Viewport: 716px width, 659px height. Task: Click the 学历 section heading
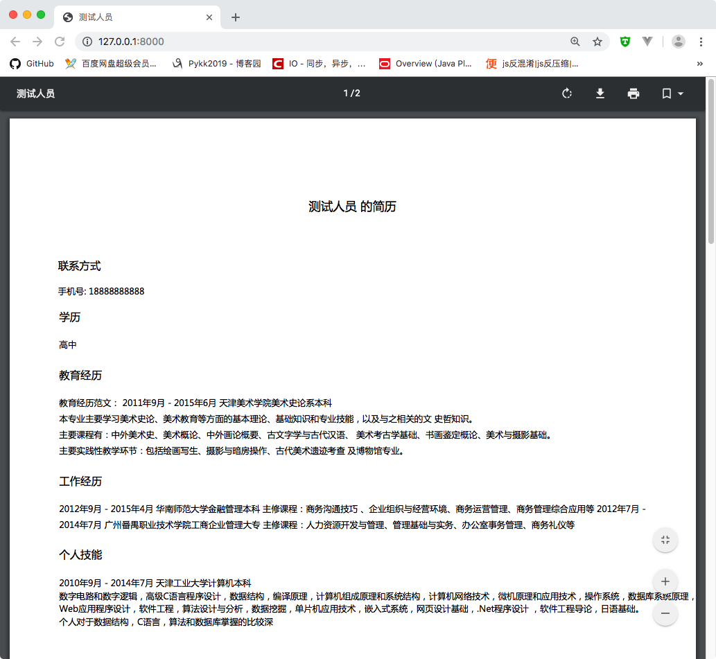[69, 317]
